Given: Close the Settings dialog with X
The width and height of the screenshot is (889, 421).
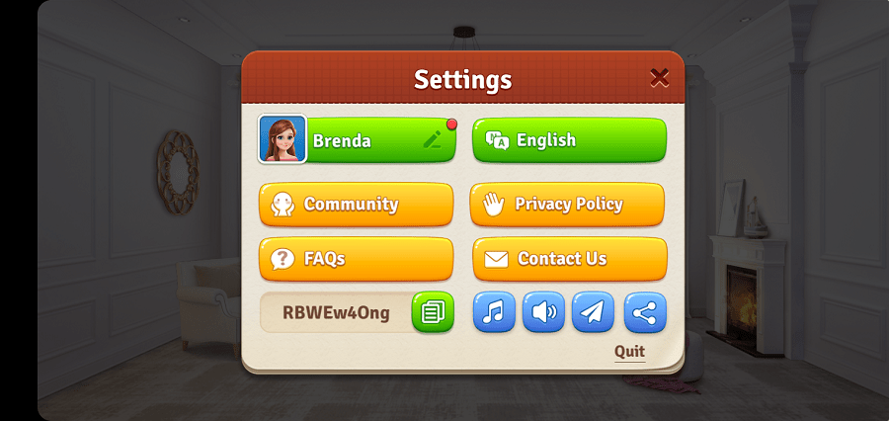Looking at the screenshot, I should [659, 78].
